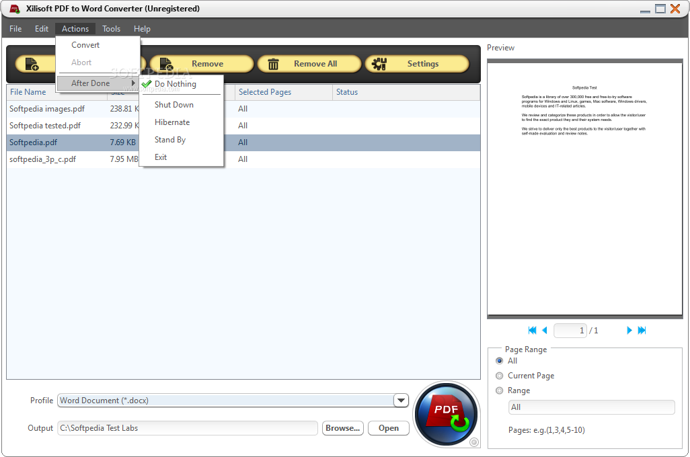This screenshot has width=690, height=457.
Task: Click the Browse... button
Action: point(343,428)
